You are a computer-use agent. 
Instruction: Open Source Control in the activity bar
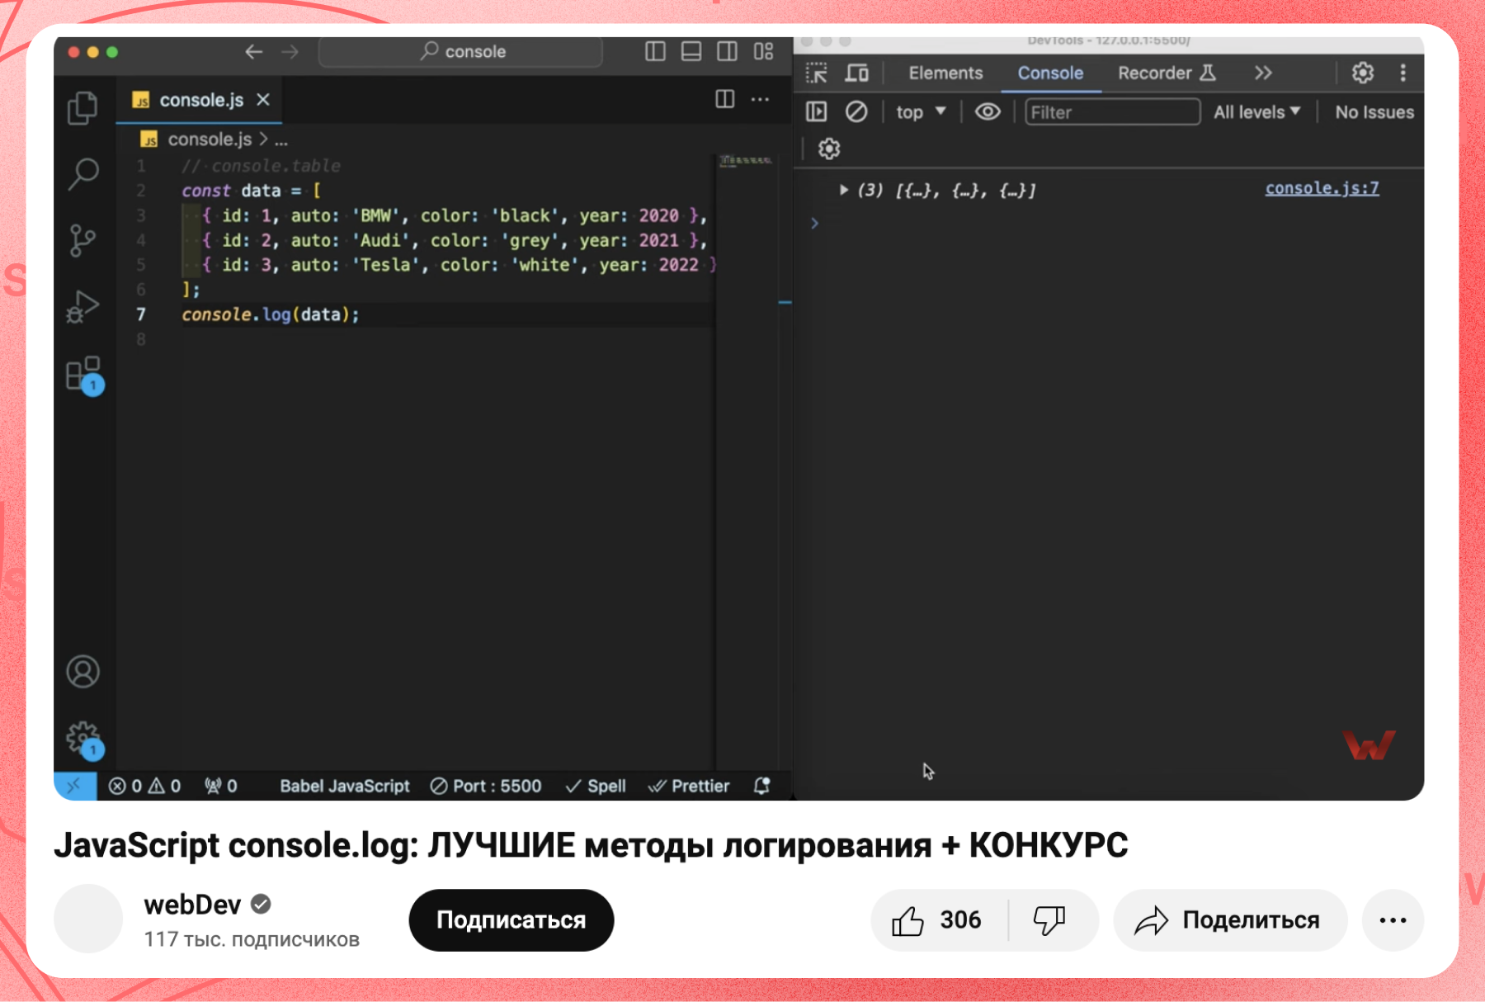pyautogui.click(x=82, y=240)
